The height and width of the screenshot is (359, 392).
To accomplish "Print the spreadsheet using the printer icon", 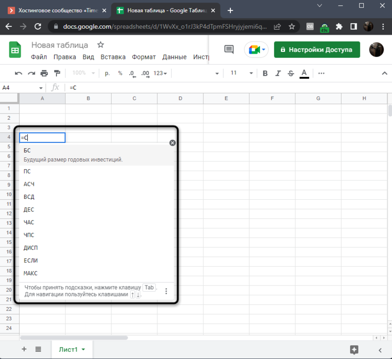I will [44, 73].
